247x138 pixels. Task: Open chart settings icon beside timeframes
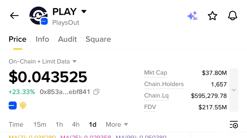coord(234,125)
